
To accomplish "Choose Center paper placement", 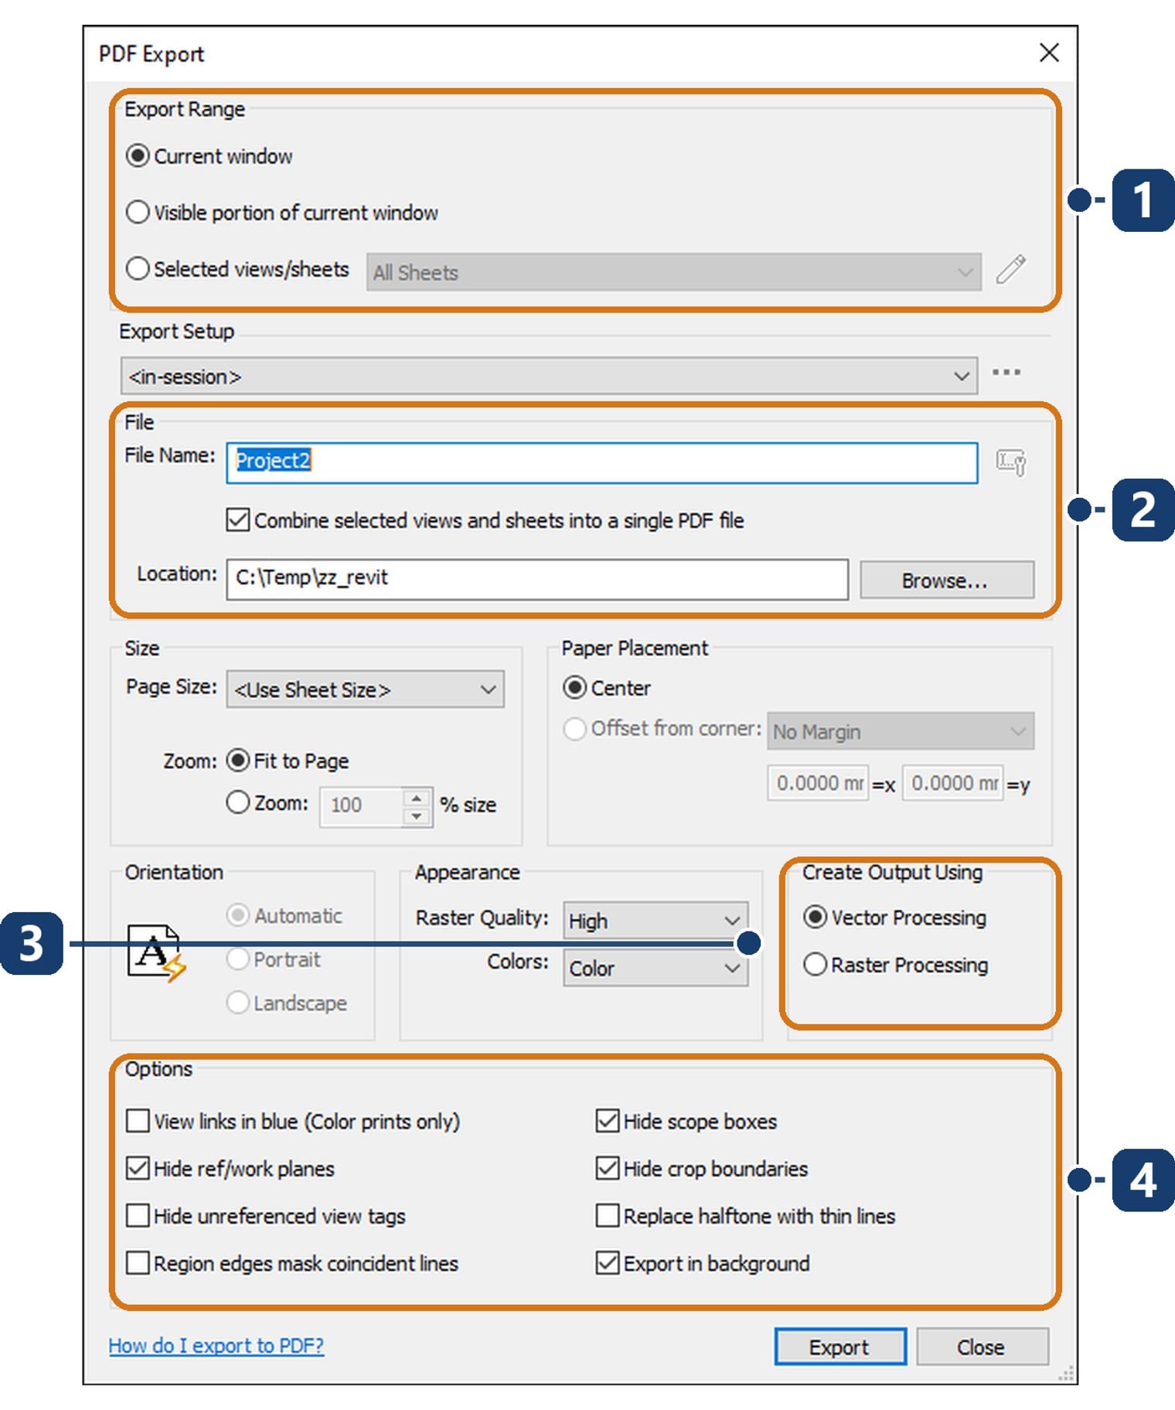I will tap(574, 687).
